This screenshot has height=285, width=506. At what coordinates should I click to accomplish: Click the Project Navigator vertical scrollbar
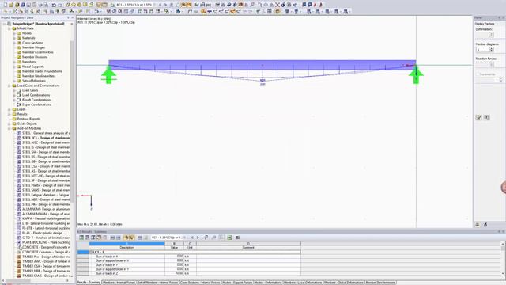[x=72, y=121]
